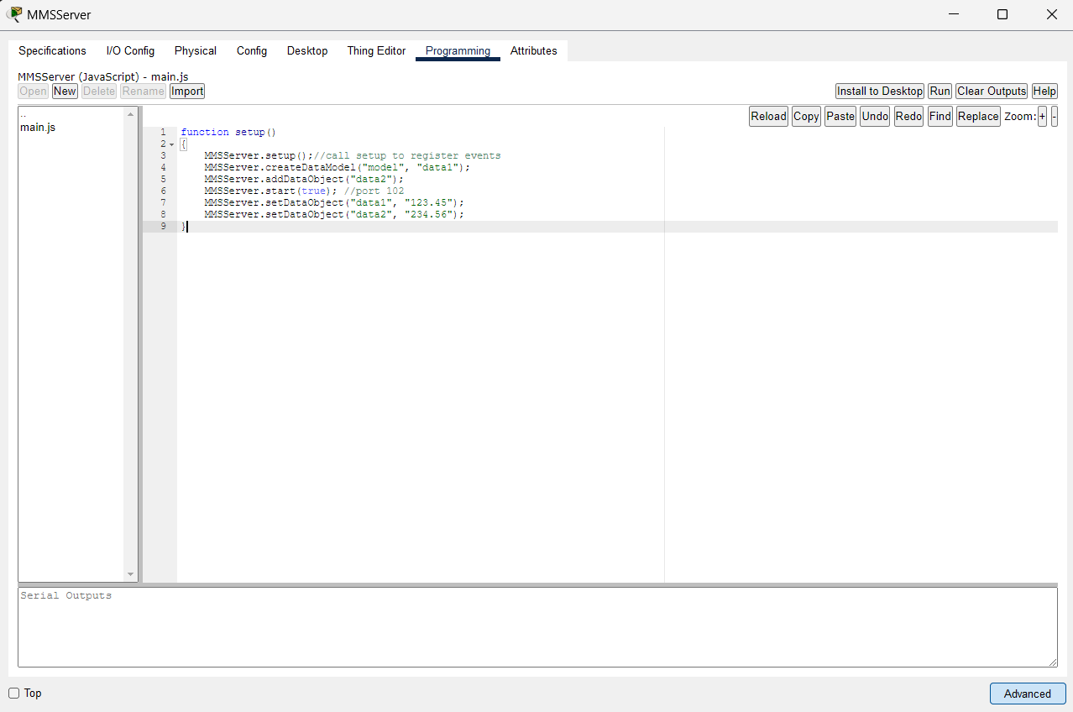
Task: Open the Thing Editor tab
Action: (375, 50)
